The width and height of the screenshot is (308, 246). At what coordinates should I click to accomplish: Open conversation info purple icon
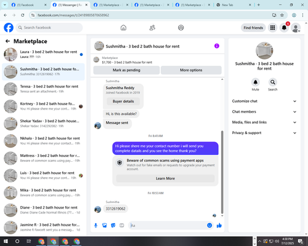pos(217,46)
